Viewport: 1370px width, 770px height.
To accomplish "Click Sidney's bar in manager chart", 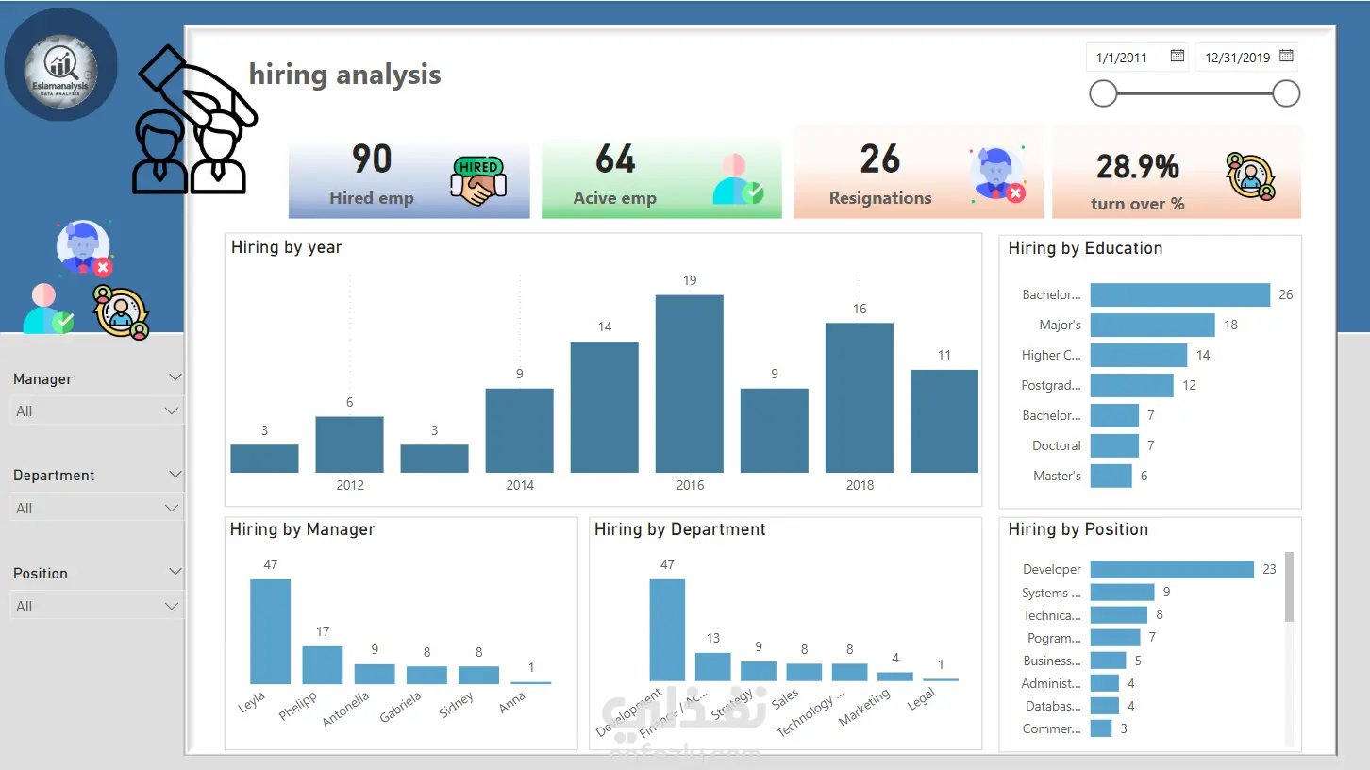I will click(x=478, y=676).
